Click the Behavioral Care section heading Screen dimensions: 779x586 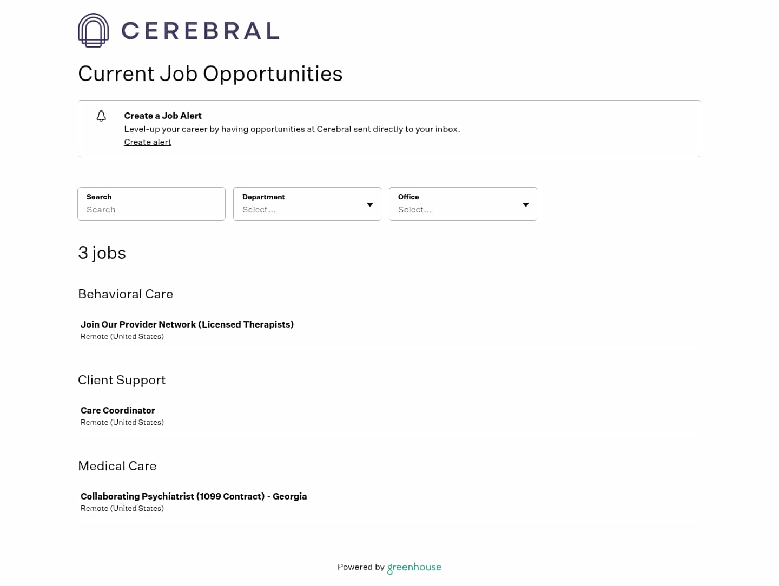[x=126, y=294]
